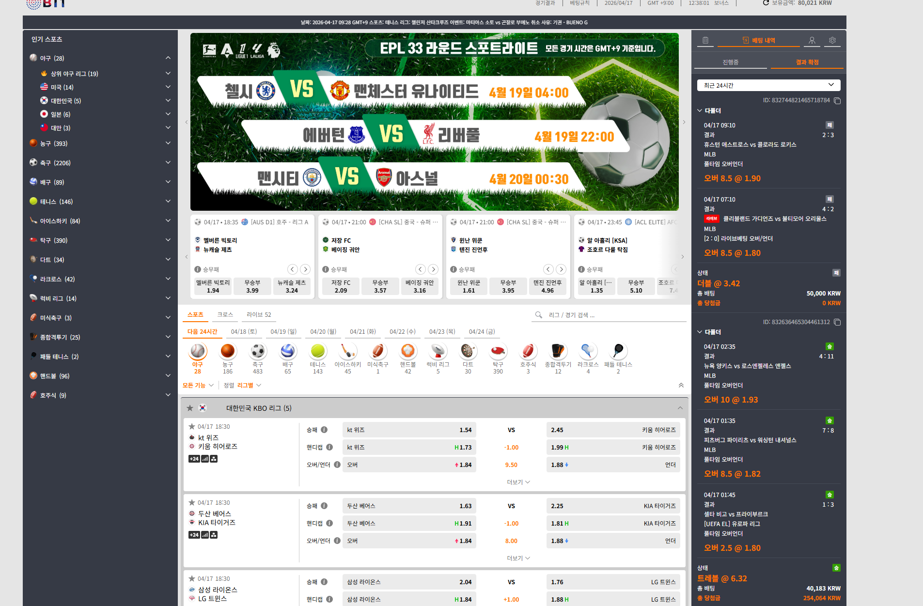Open the betting slip clipboard panel
Viewport: 923px width, 606px height.
coord(705,41)
